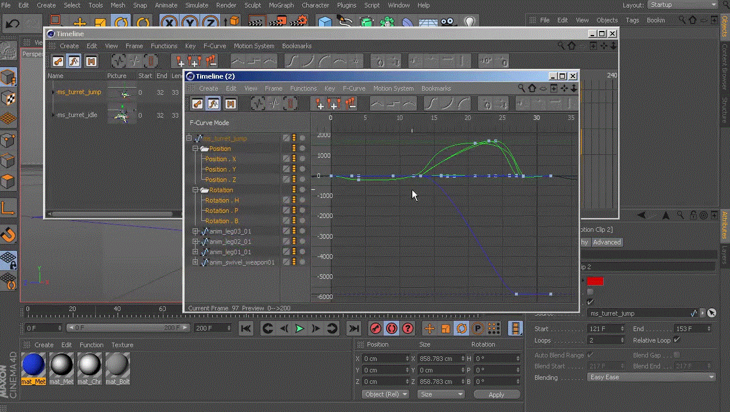The image size is (730, 412).
Task: Open the Layout Startup dropdown
Action: (x=683, y=5)
